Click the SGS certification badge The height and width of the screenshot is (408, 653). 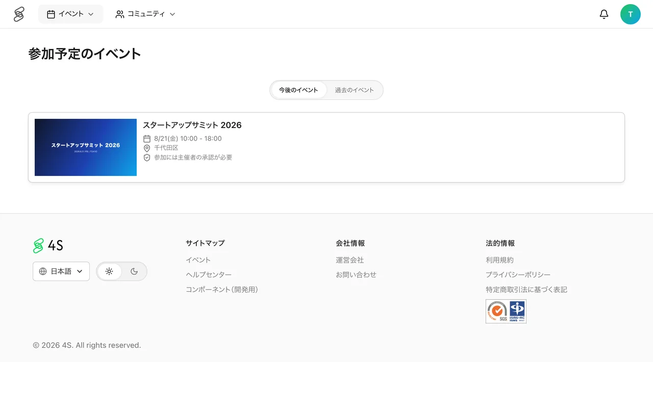pyautogui.click(x=497, y=312)
